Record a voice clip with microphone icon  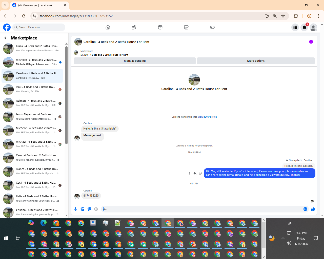pos(75,209)
